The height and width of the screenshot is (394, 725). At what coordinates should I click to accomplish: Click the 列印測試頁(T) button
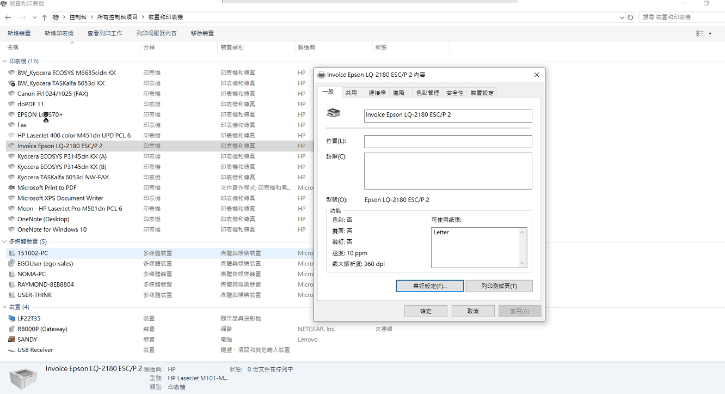point(499,286)
